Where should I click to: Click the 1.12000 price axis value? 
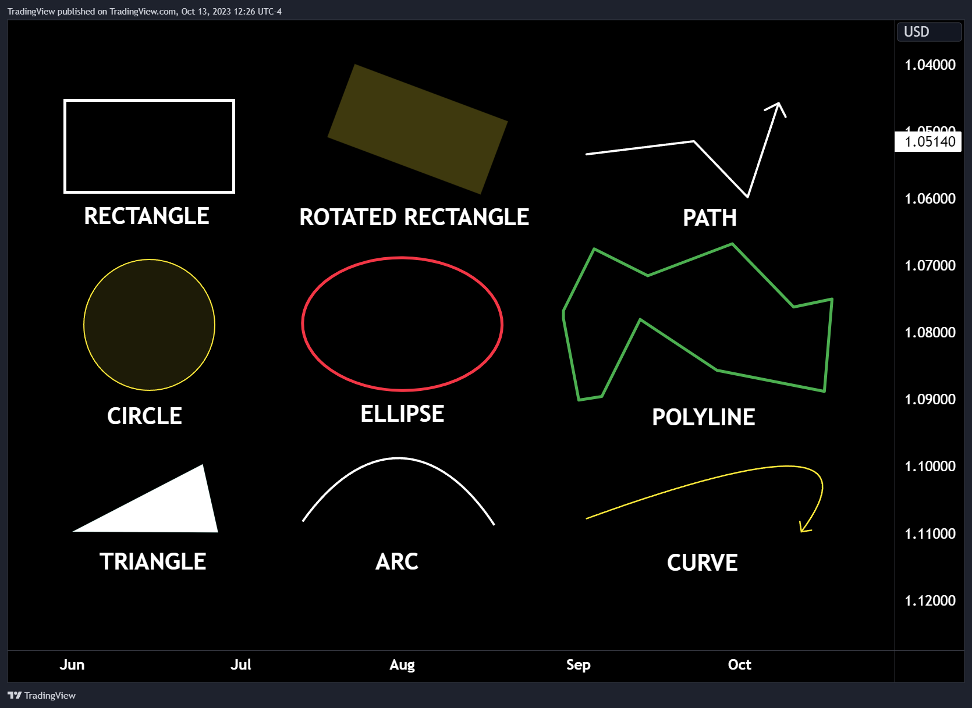click(x=930, y=600)
